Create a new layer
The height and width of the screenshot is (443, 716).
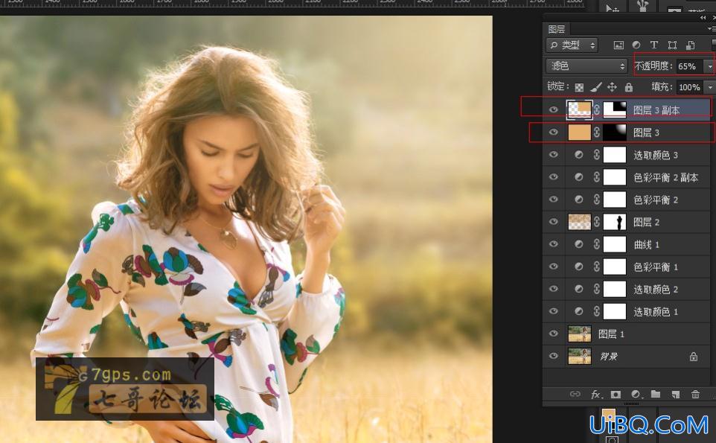(675, 394)
